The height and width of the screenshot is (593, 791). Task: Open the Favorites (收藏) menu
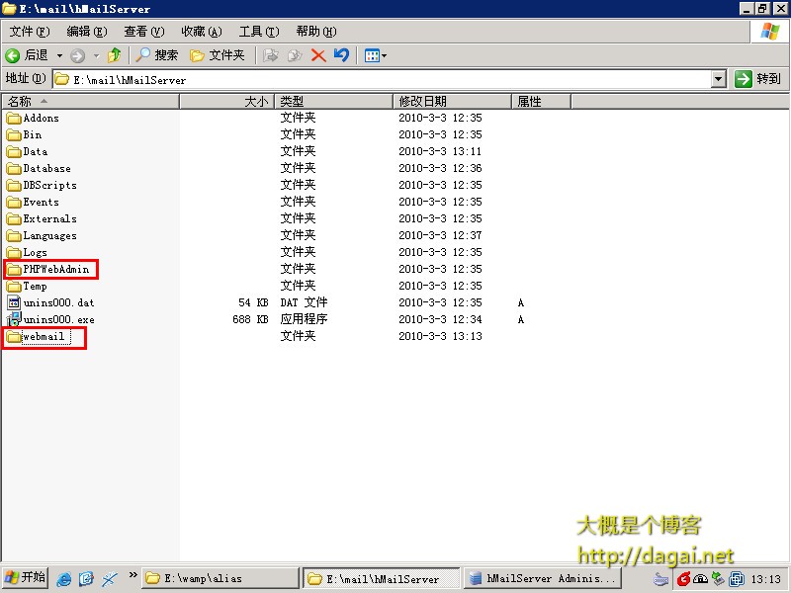(201, 32)
